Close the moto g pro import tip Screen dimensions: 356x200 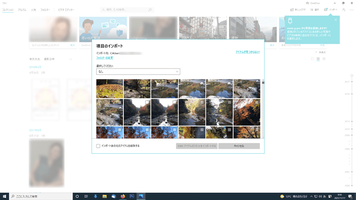click(335, 20)
